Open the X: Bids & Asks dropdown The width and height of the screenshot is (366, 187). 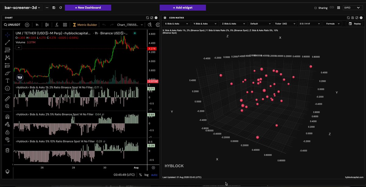pyautogui.click(x=176, y=23)
